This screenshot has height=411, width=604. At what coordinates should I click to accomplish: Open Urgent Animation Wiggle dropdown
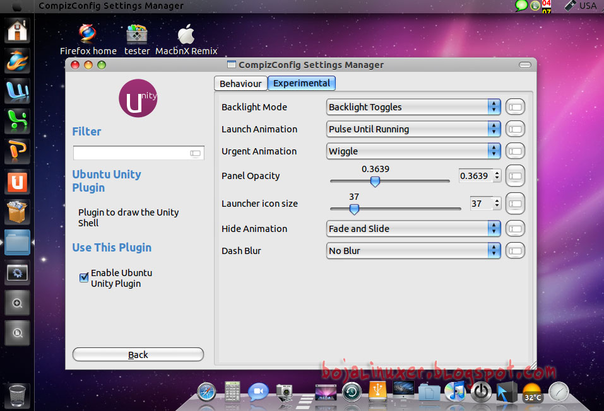pos(413,151)
